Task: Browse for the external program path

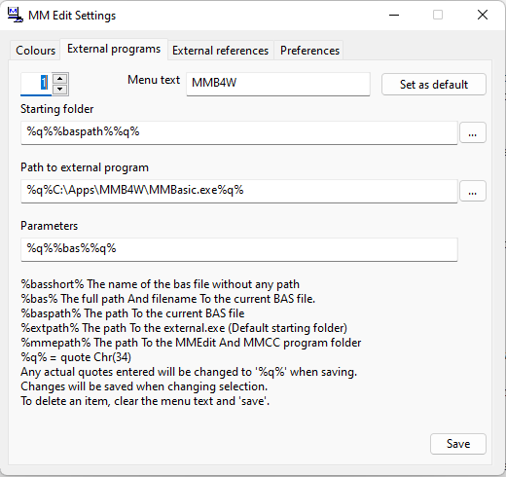Action: 473,191
